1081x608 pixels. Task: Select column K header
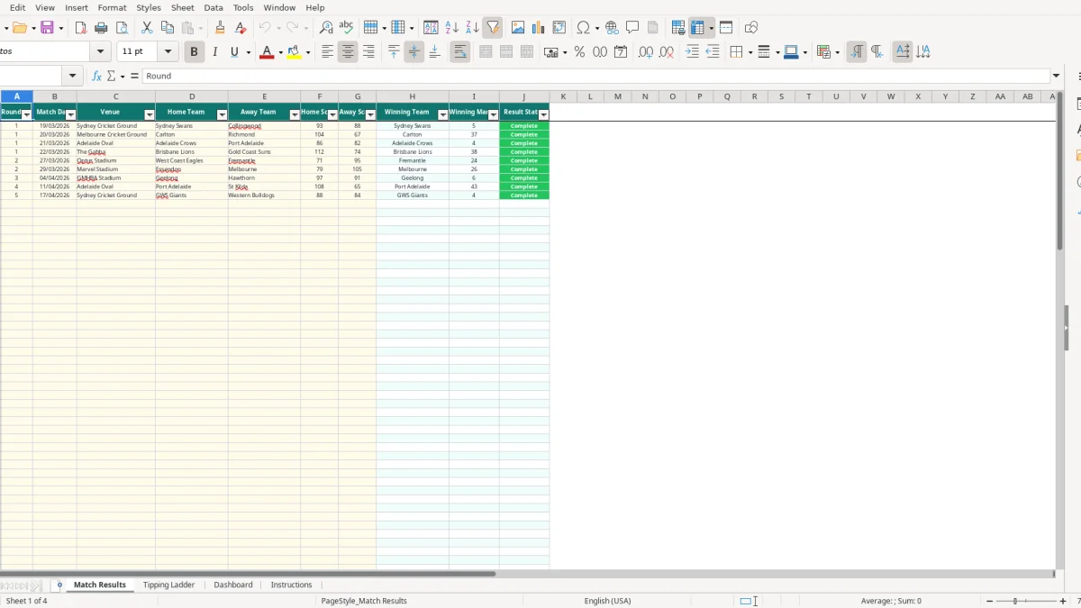coord(563,96)
